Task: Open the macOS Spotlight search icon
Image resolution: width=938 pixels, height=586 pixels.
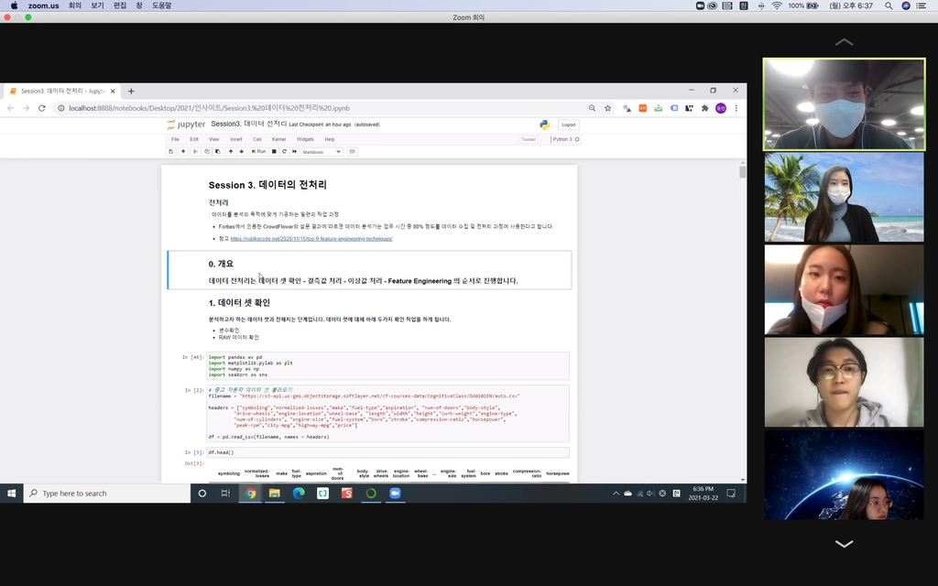Action: click(889, 5)
